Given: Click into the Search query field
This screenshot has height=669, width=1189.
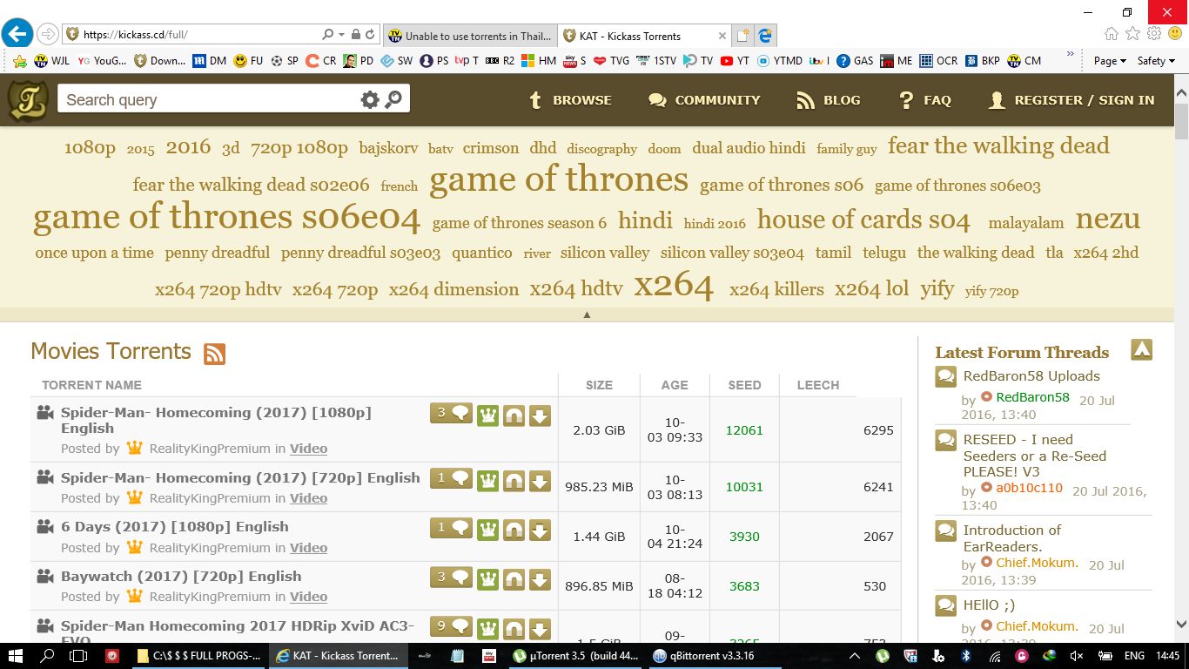Looking at the screenshot, I should pyautogui.click(x=209, y=100).
